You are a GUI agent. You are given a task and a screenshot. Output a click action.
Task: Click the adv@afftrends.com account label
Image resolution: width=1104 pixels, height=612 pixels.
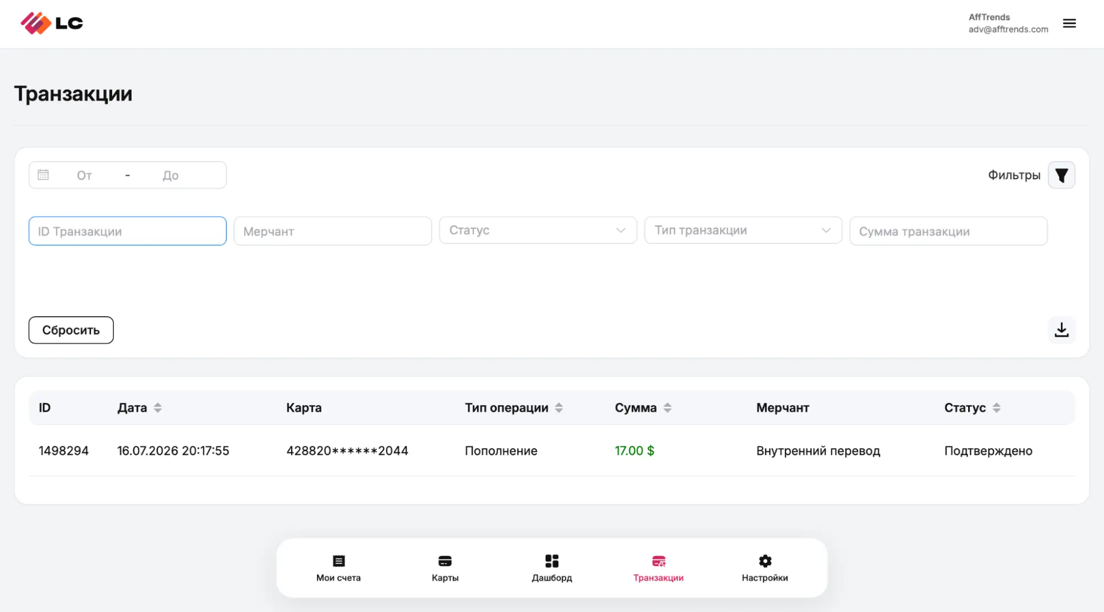click(1008, 29)
